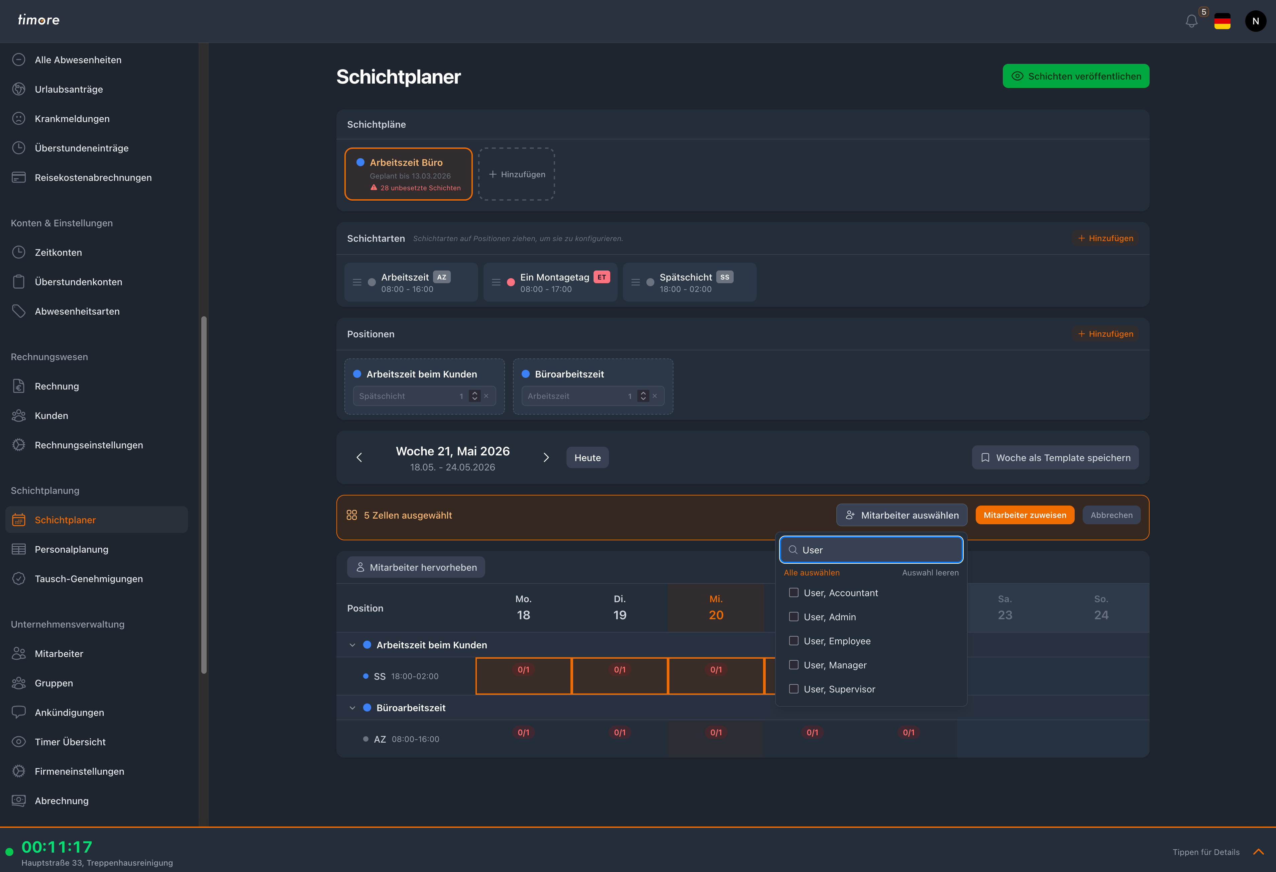Image resolution: width=1276 pixels, height=872 pixels.
Task: Check User, Supervisor checkbox
Action: click(793, 689)
